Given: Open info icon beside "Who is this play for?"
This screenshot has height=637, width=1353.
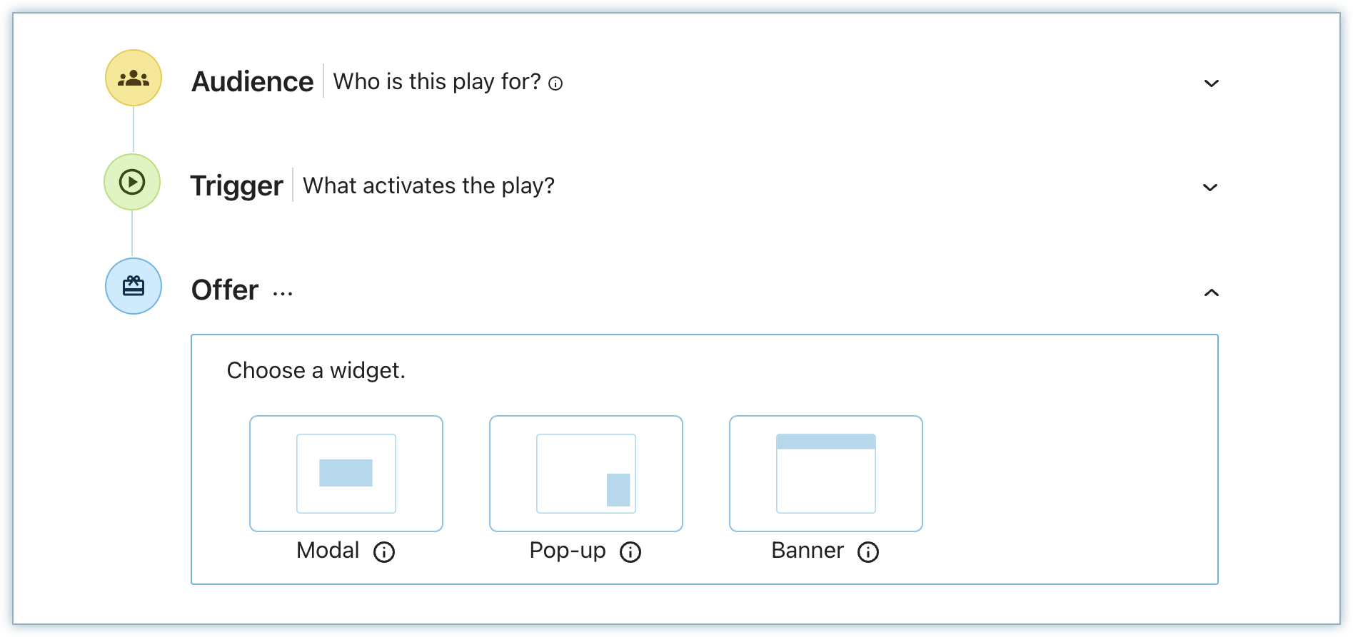Looking at the screenshot, I should pyautogui.click(x=555, y=83).
